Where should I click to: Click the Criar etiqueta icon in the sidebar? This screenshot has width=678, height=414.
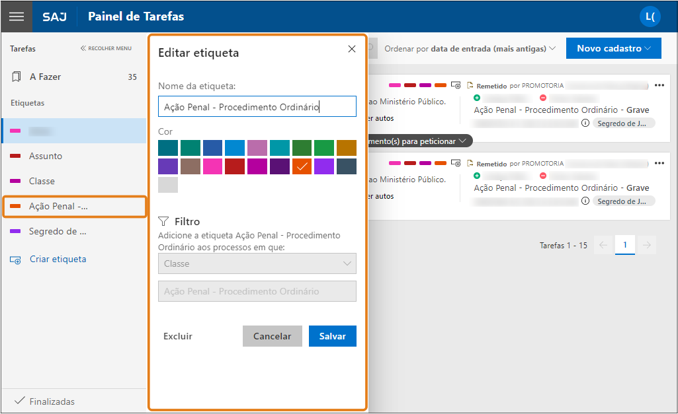tap(16, 259)
